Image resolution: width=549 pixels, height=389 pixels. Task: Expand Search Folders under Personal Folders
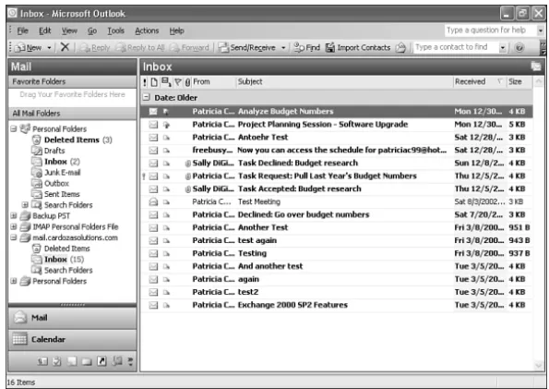25,204
